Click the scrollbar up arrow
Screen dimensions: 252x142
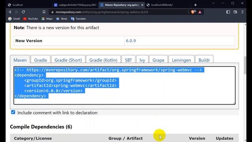[245, 24]
